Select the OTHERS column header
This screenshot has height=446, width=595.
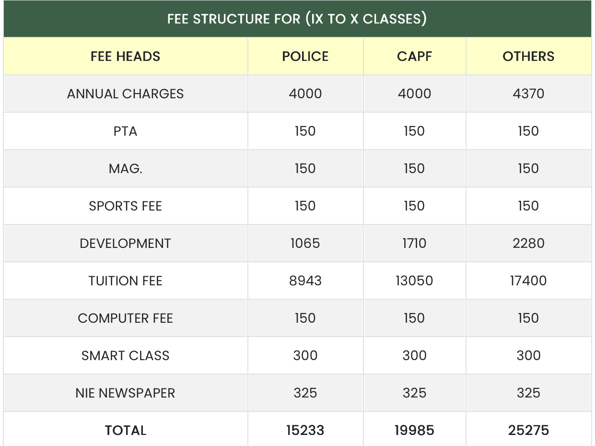pyautogui.click(x=528, y=56)
